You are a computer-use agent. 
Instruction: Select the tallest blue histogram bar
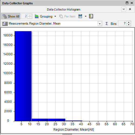click(x=23, y=76)
